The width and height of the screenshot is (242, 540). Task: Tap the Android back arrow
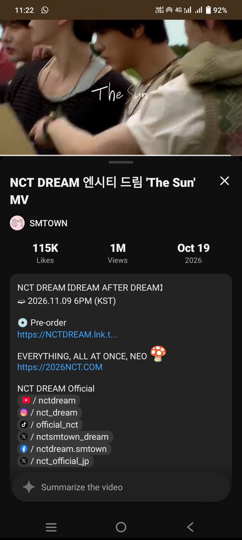point(190,527)
